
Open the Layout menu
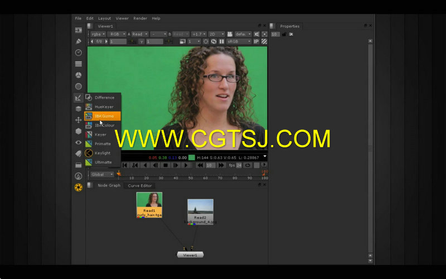point(104,18)
